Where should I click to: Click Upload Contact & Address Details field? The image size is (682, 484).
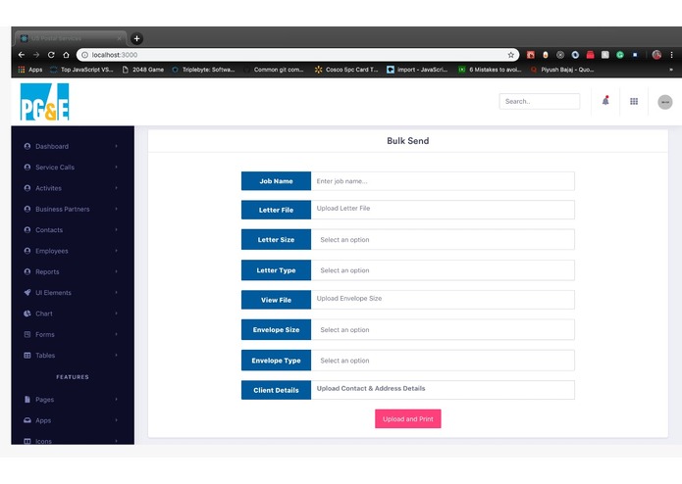[443, 390]
